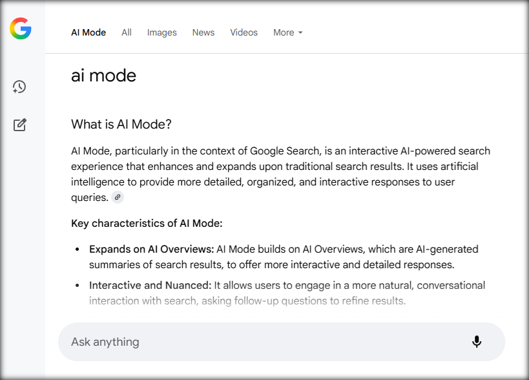Viewport: 529px width, 380px height.
Task: Click the intro paragraph starting 'AI Mode, particularly'
Action: 280,174
